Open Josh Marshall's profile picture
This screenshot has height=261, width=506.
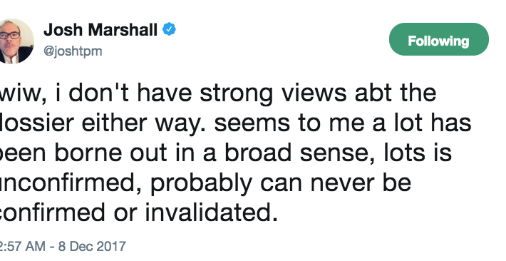click(x=16, y=41)
